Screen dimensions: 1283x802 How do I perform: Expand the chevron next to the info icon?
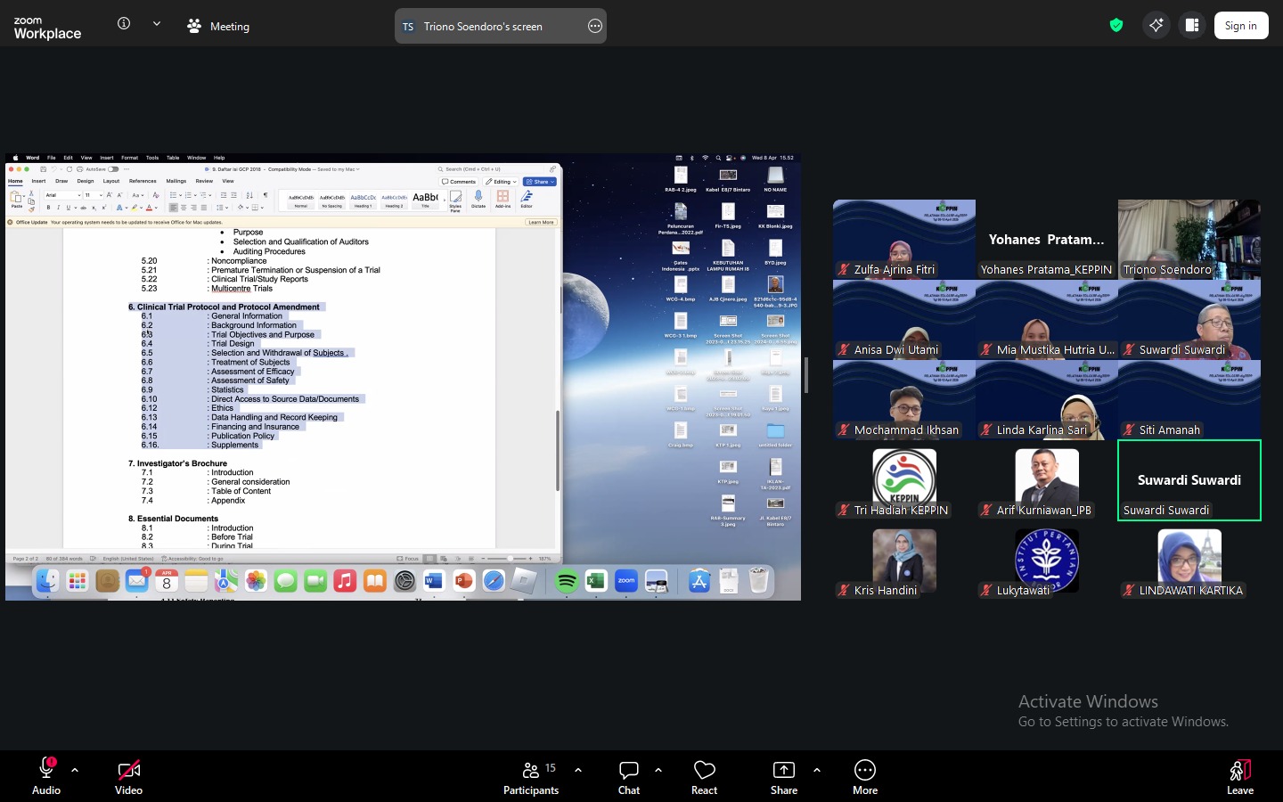[x=157, y=24]
